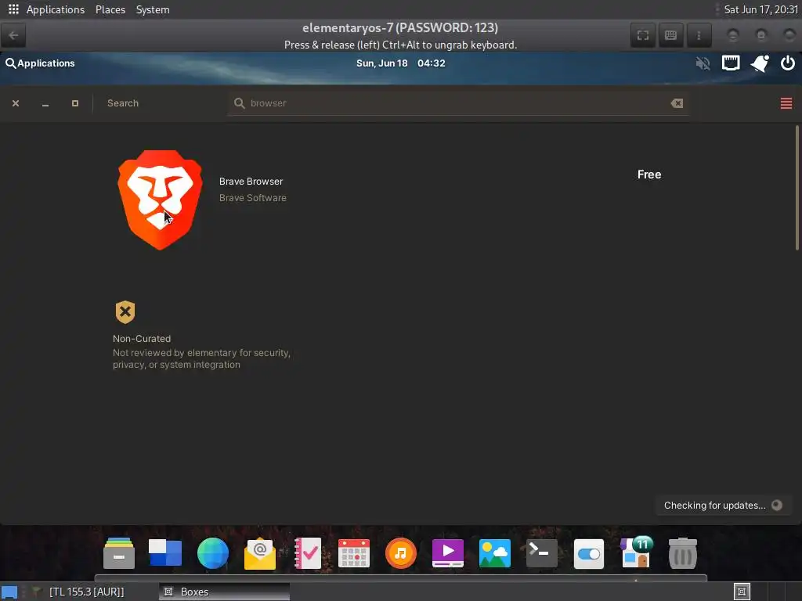This screenshot has height=601, width=802.
Task: Open the System menu
Action: tap(153, 9)
